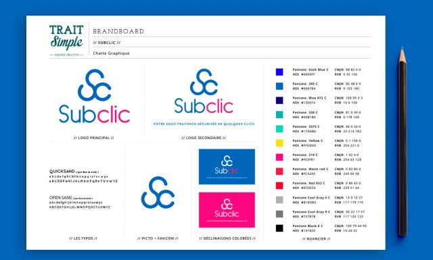Click the 'Pantone 326 C' label
Viewport: 433px width, 260px height.
(305, 113)
